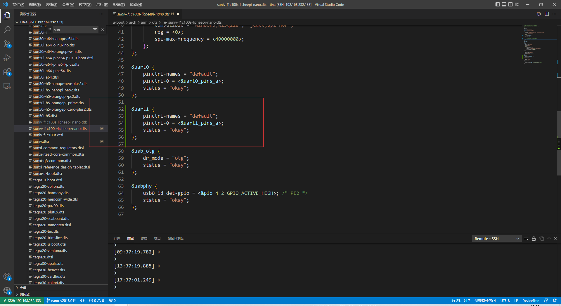Open the Accounts menu icon
Screen dimensions: 561x306
coord(7,276)
